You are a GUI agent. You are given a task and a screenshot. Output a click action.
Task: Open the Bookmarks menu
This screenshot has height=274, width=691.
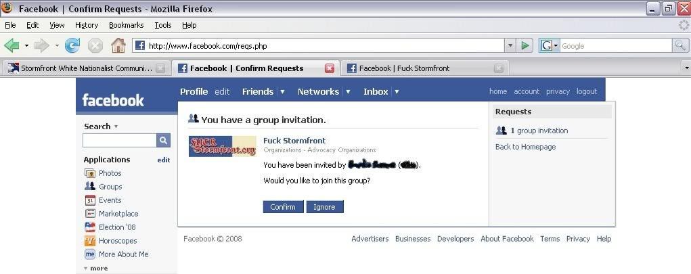click(x=127, y=25)
